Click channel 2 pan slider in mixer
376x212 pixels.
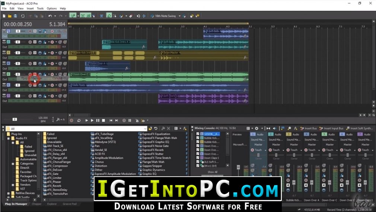(276, 155)
